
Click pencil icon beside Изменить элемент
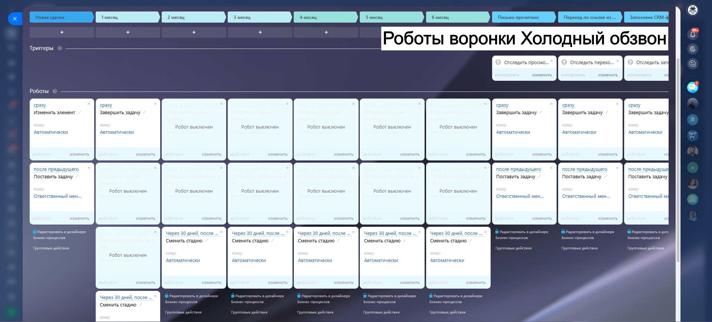pyautogui.click(x=79, y=112)
